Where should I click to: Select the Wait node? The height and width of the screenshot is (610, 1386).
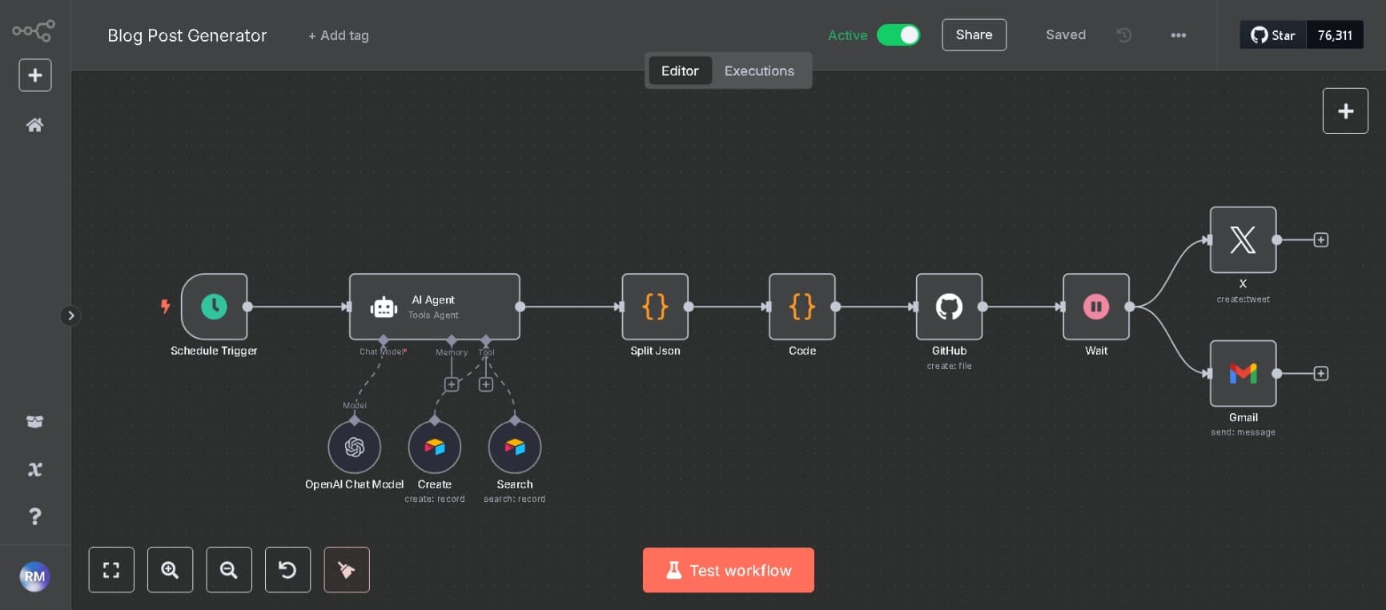pos(1096,307)
